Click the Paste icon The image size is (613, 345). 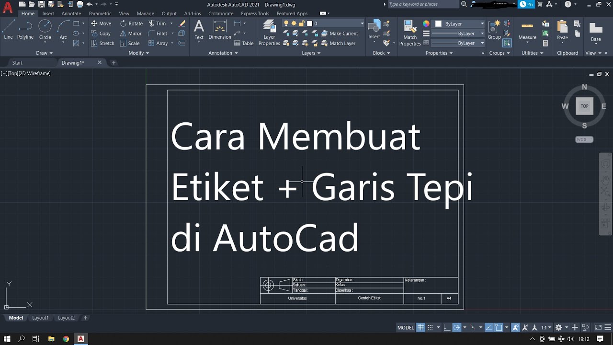(x=562, y=30)
